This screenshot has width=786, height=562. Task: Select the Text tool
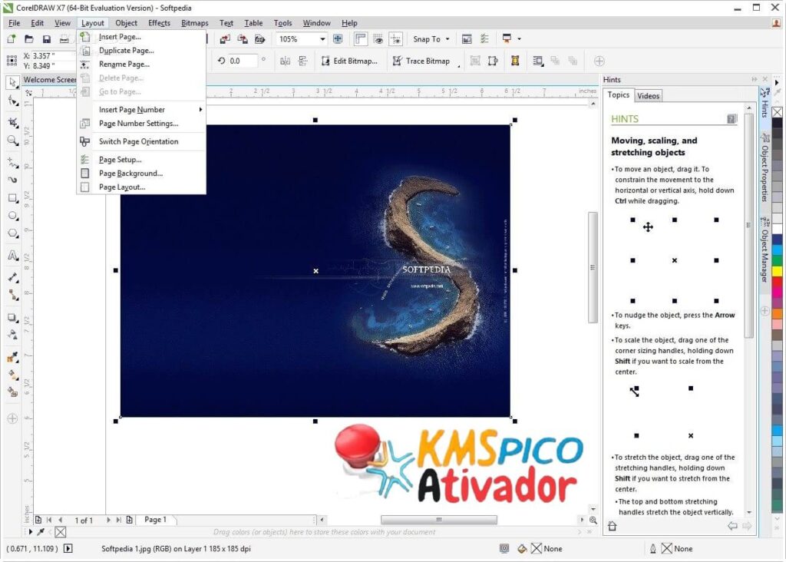12,255
